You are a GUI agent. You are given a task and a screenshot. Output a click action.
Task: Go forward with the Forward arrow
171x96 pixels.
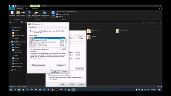14,22
